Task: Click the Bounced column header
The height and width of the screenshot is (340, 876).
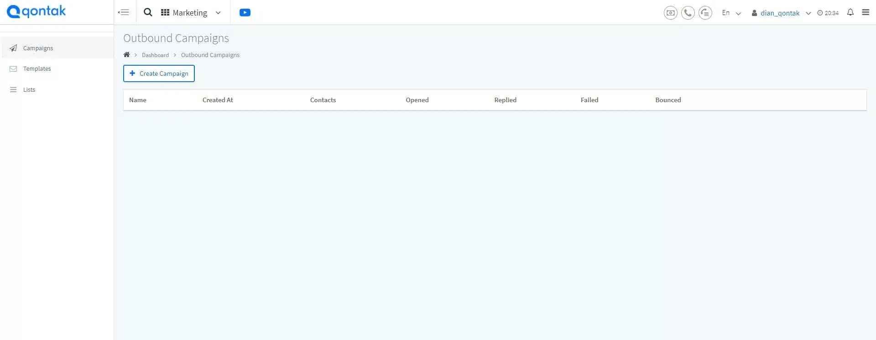Action: click(x=668, y=100)
